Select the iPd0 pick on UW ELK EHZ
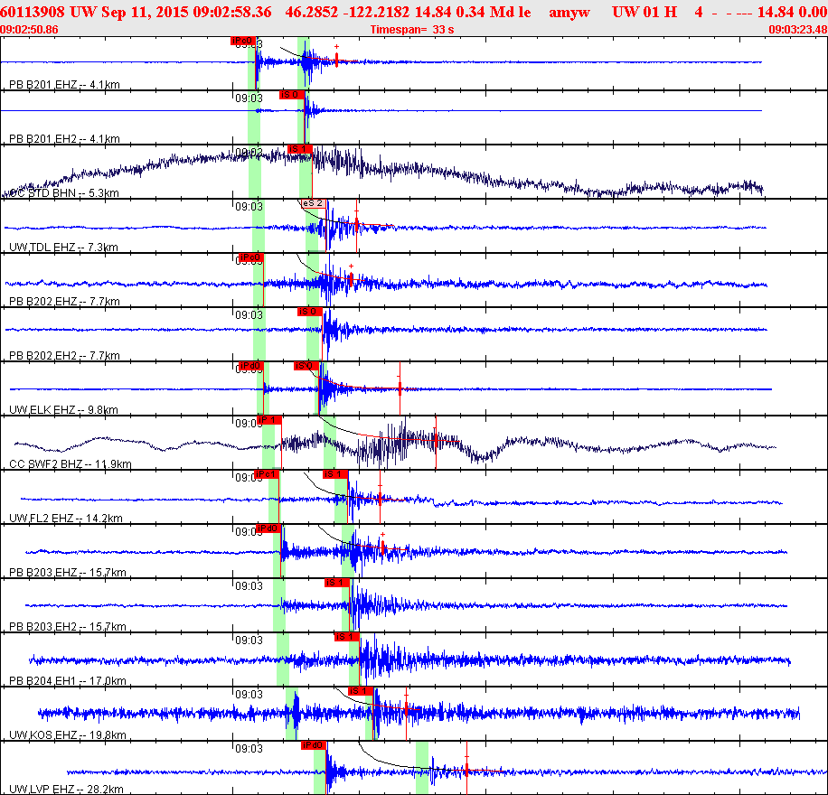This screenshot has width=828, height=795. pyautogui.click(x=250, y=367)
